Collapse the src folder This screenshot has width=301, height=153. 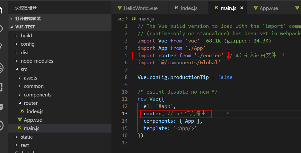click(x=17, y=69)
